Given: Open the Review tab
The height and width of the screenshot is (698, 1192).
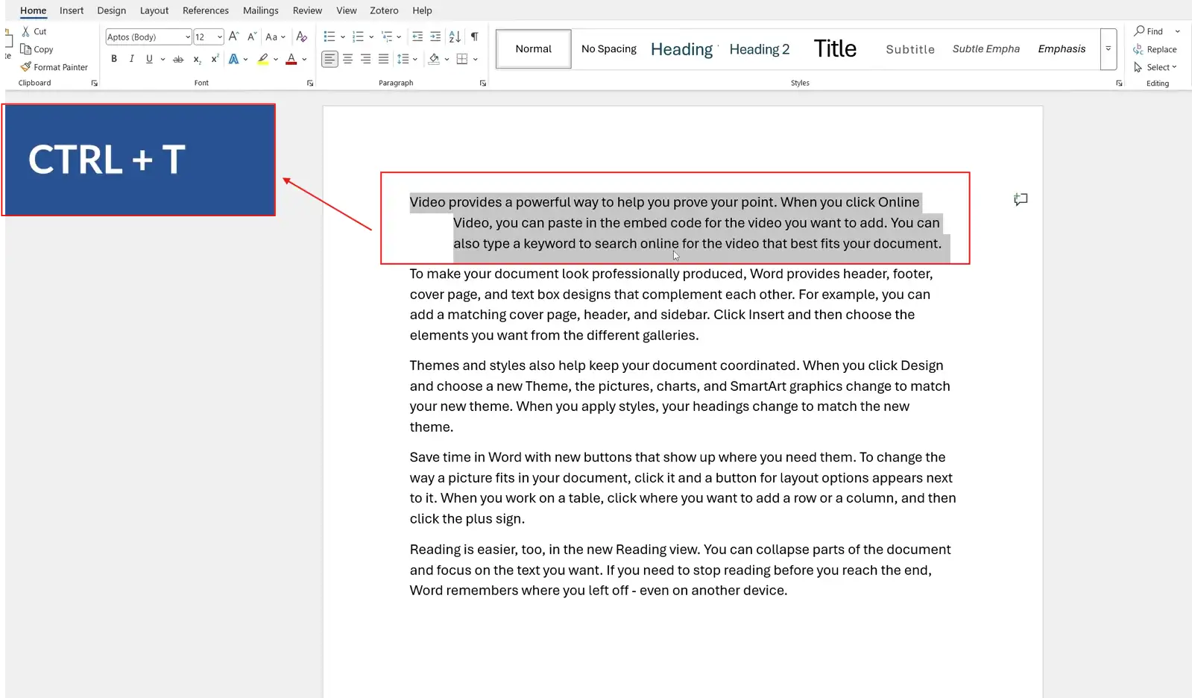Looking at the screenshot, I should (x=307, y=10).
